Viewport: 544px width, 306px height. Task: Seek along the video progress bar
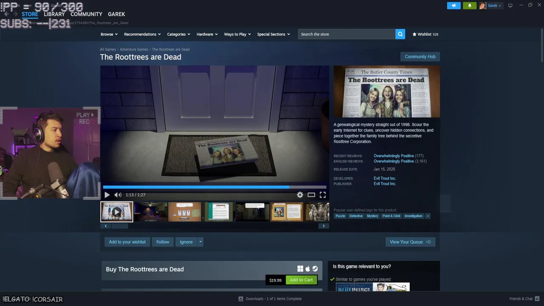(x=215, y=187)
